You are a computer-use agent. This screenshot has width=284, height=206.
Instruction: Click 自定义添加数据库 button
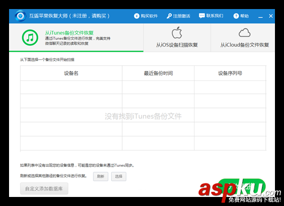(x=44, y=188)
